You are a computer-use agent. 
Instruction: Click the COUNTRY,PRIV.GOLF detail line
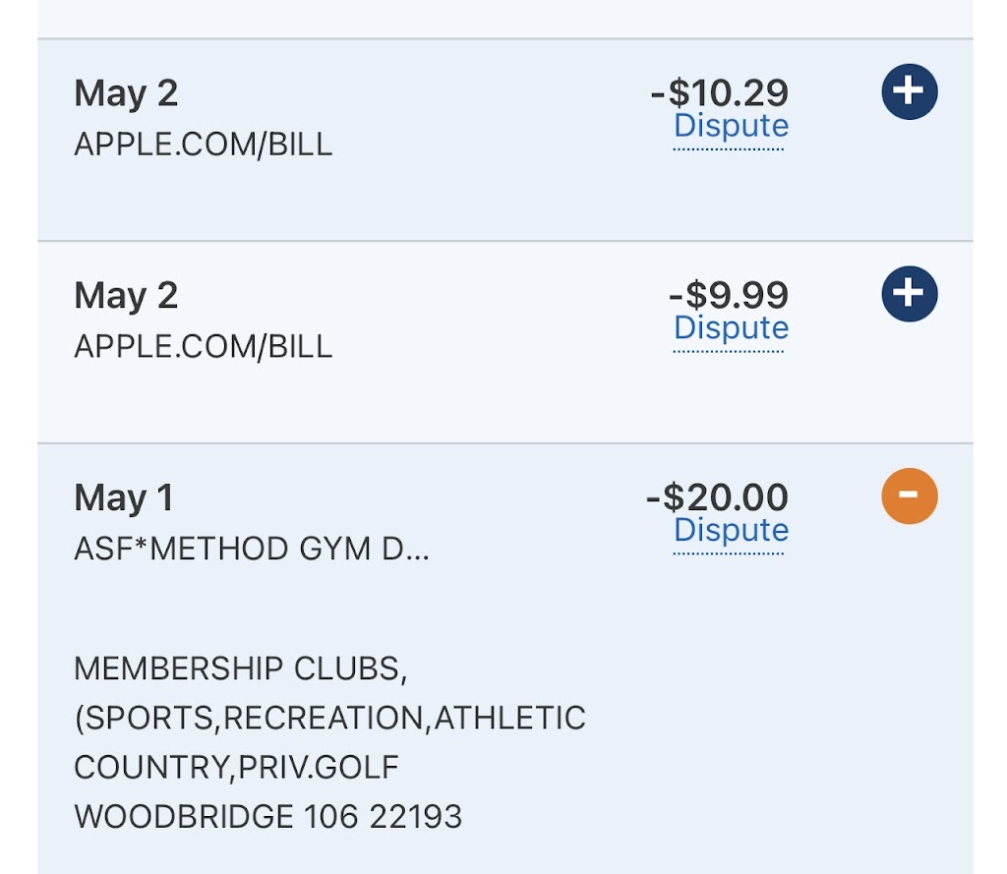coord(236,768)
